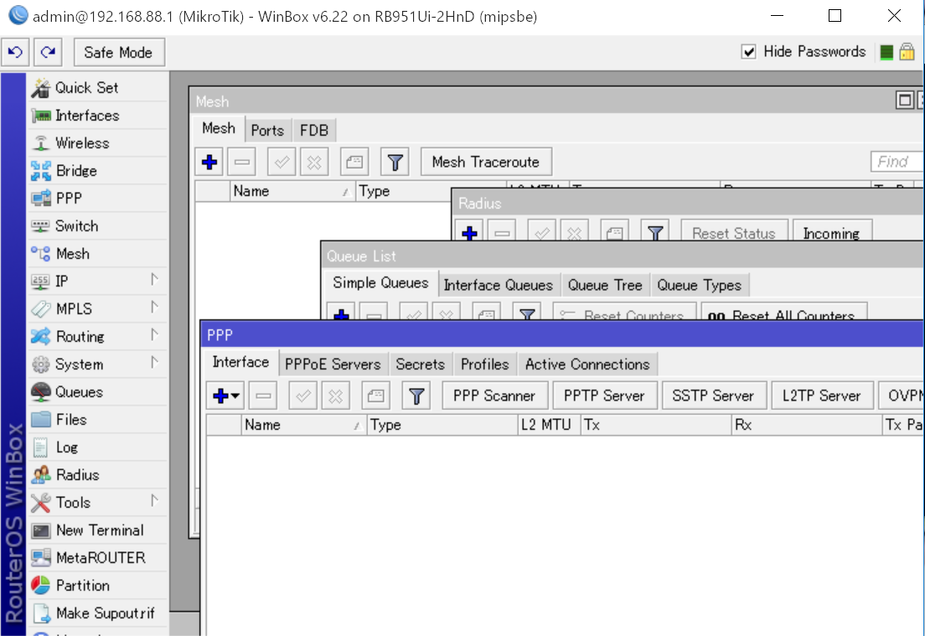Expand the IP submenu arrow
925x636 pixels.
(154, 279)
